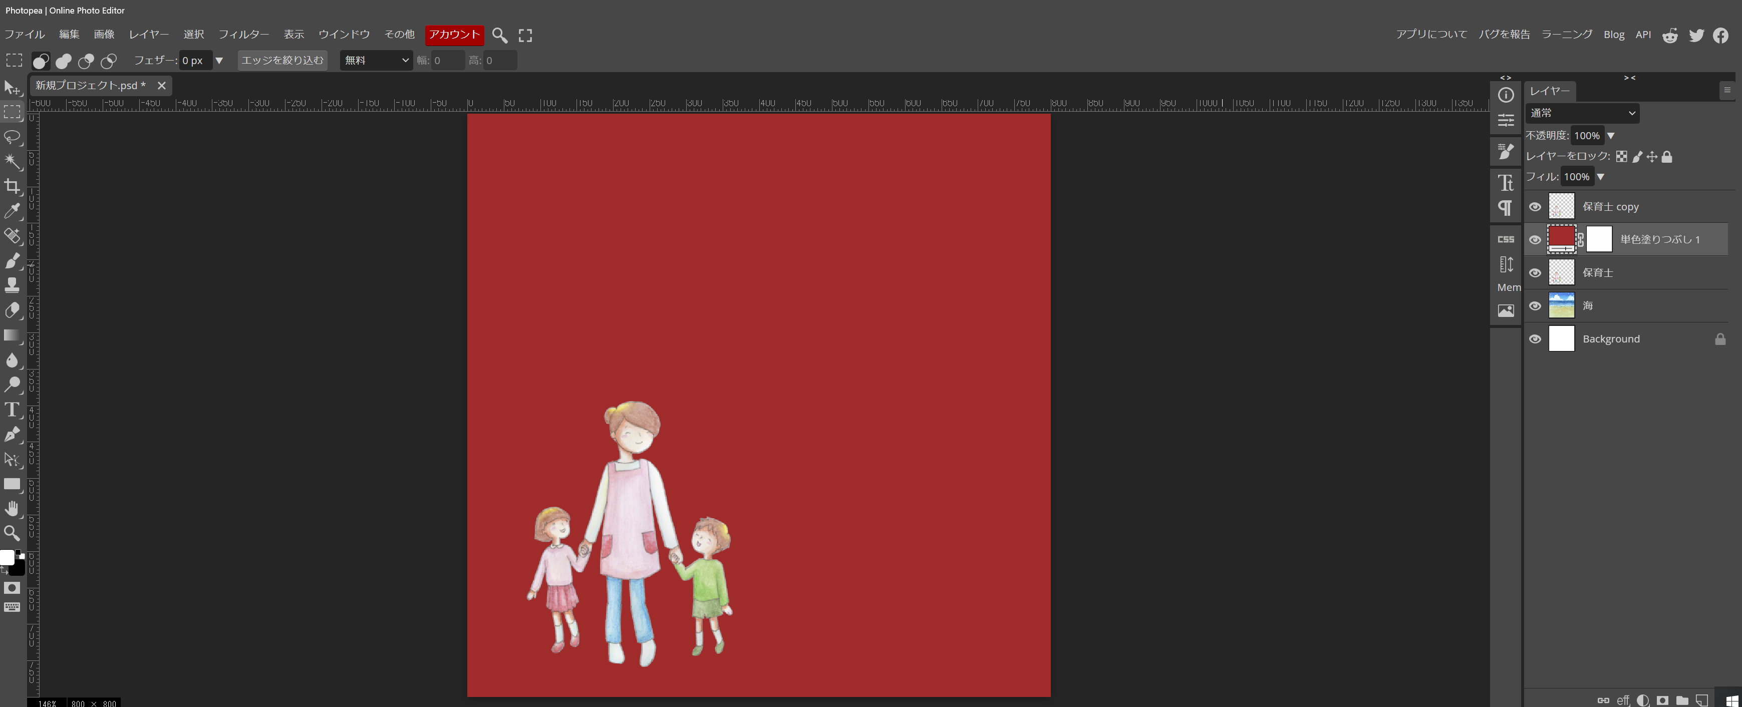Open the 通常 blend mode dropdown
1742x707 pixels.
tap(1582, 113)
